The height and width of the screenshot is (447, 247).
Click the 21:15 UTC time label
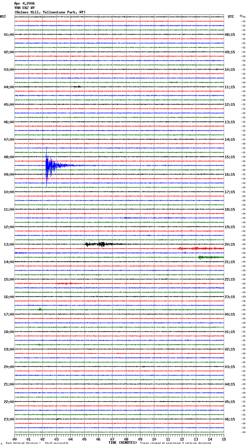(x=230, y=262)
